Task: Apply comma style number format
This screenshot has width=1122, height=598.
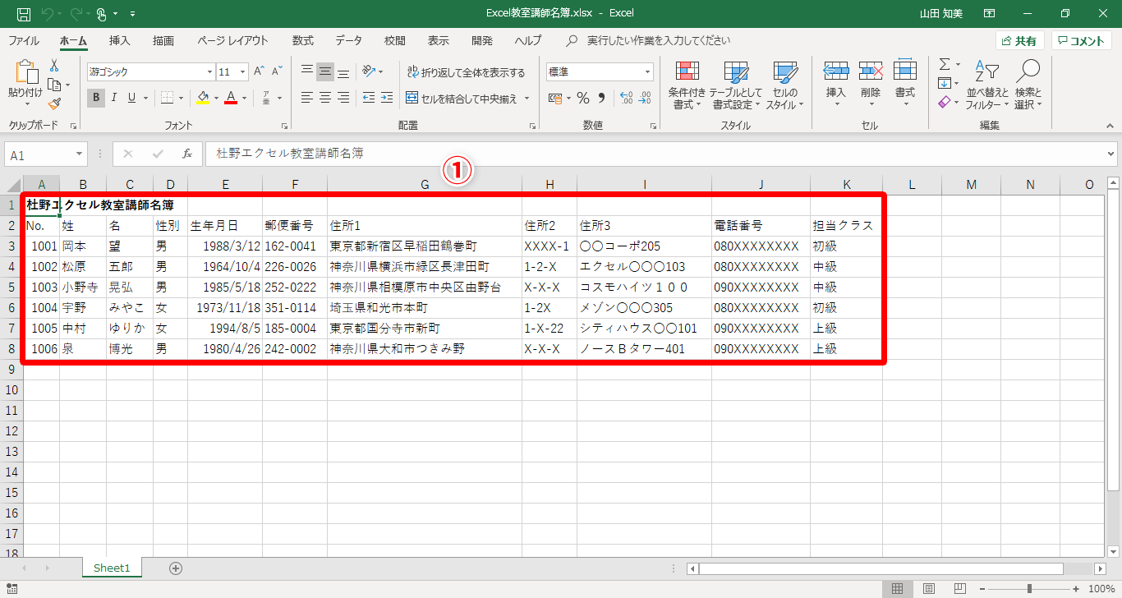Action: click(x=601, y=98)
